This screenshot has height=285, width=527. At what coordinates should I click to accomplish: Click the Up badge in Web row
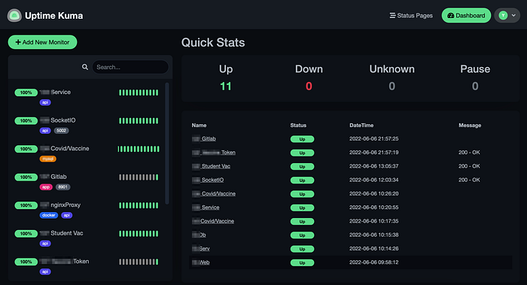point(302,262)
